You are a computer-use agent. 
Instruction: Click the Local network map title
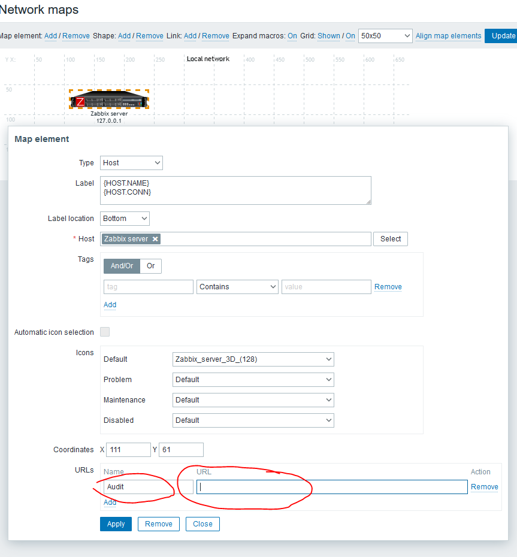point(208,59)
